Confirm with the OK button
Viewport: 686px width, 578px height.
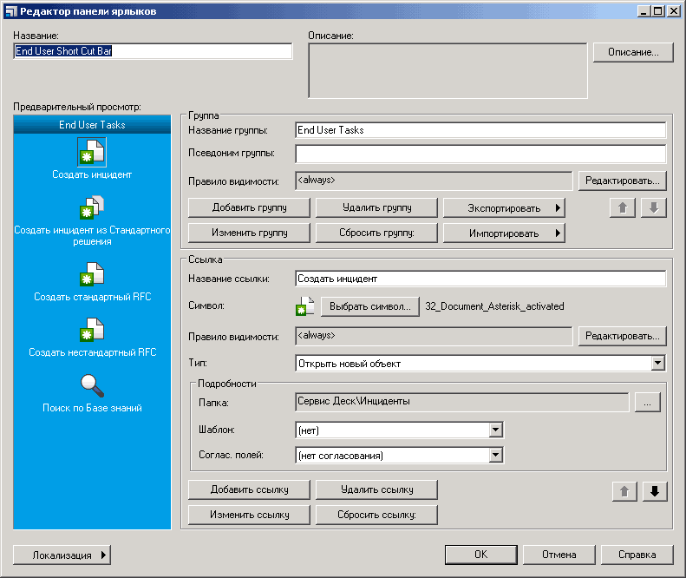point(481,555)
